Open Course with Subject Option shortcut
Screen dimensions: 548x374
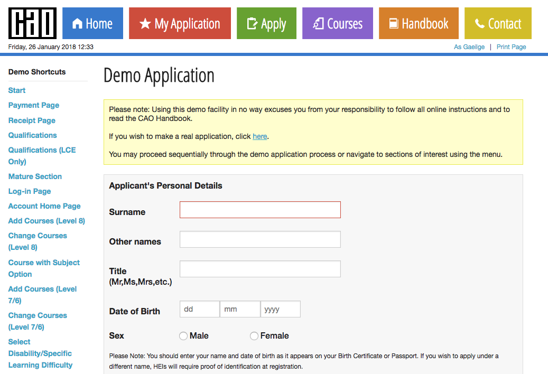pyautogui.click(x=44, y=268)
